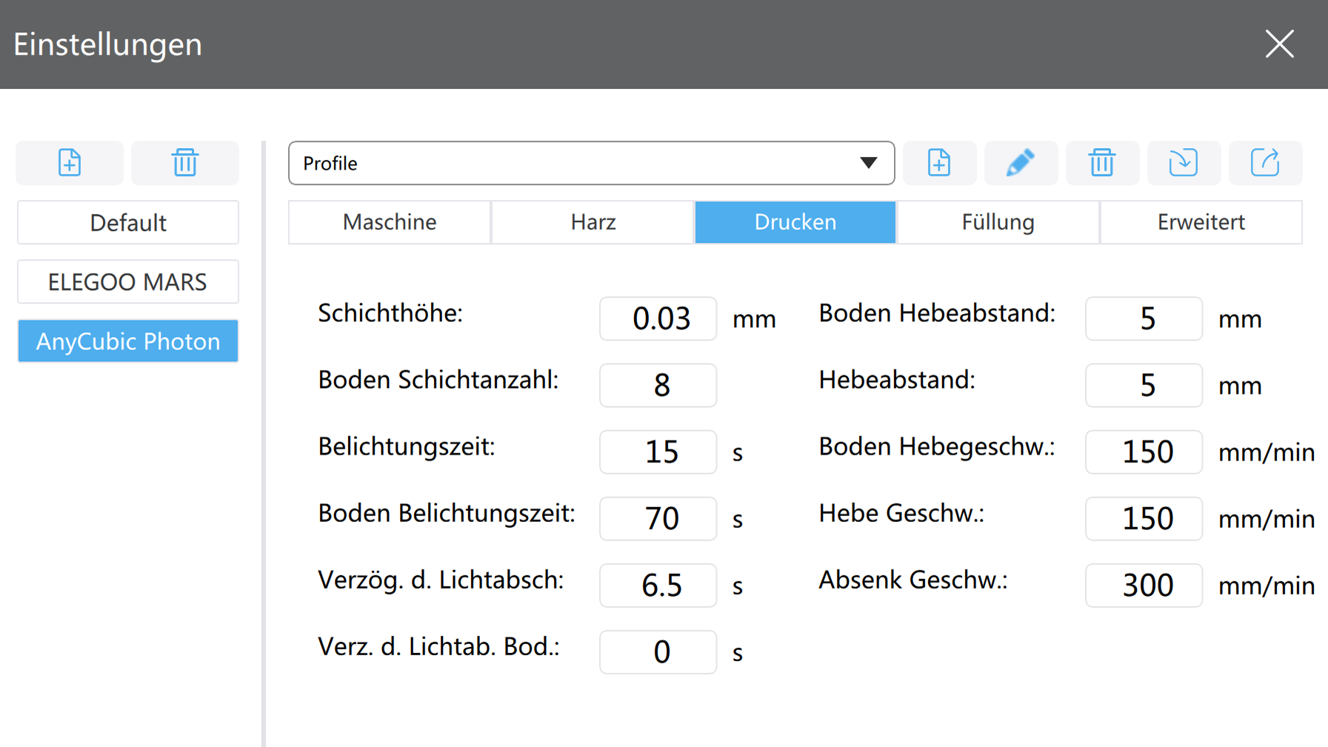Export the profile using the export icon
1328x747 pixels.
[1265, 163]
